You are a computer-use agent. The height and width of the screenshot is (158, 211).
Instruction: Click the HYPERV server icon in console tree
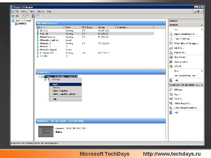pyautogui.click(x=16, y=24)
